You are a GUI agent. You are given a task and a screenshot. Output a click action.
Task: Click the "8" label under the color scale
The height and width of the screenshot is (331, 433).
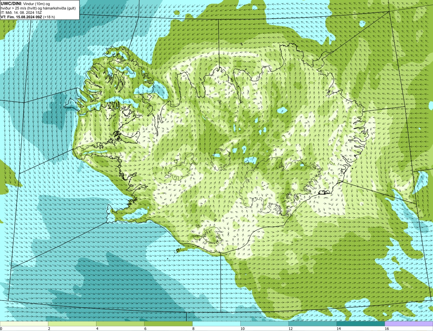tap(193, 329)
